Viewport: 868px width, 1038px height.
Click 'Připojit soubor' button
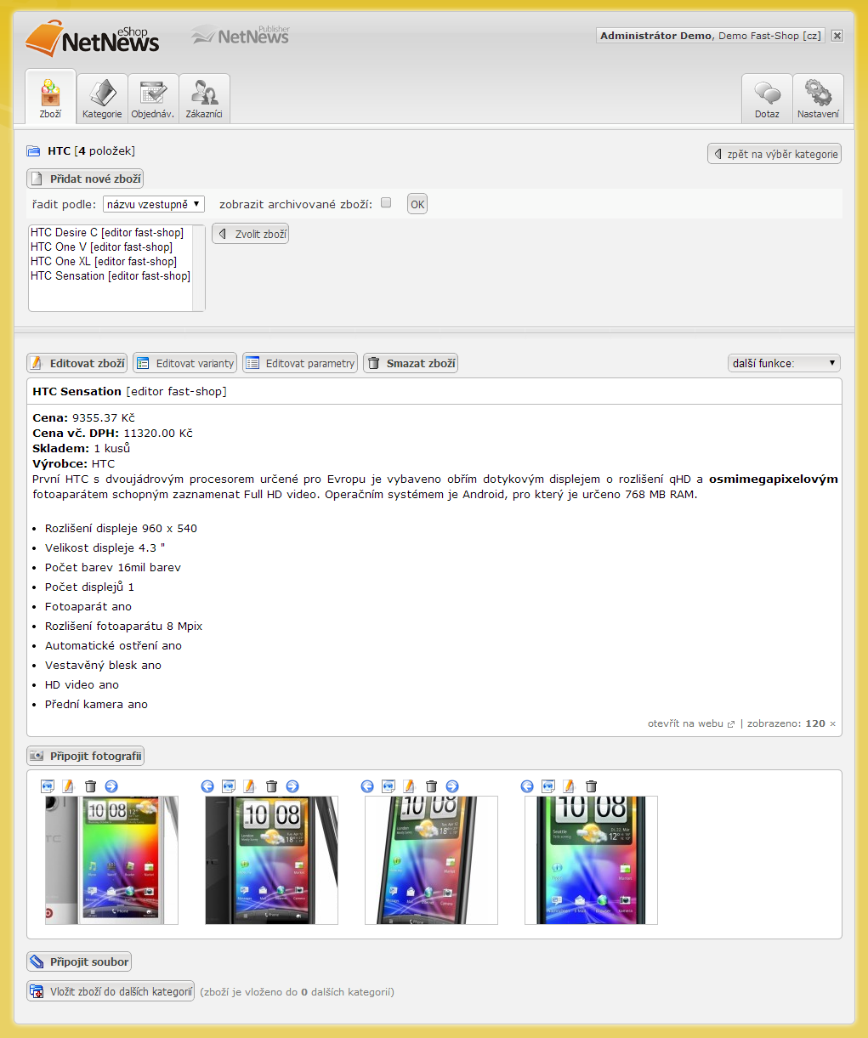pyautogui.click(x=79, y=961)
